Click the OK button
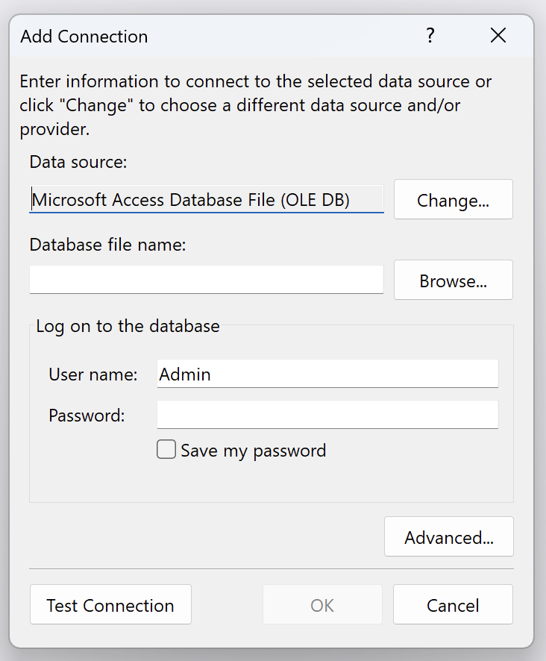The width and height of the screenshot is (546, 661). click(322, 604)
